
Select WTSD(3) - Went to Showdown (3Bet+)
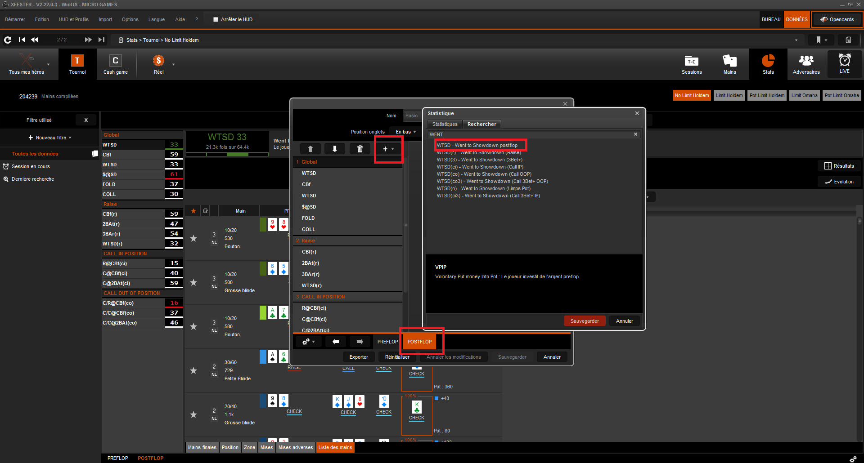[479, 160]
